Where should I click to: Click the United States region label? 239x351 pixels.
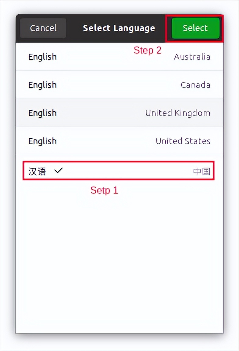pyautogui.click(x=183, y=141)
